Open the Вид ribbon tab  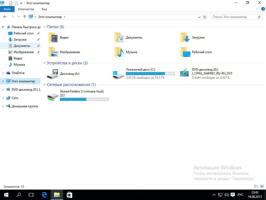[44, 9]
